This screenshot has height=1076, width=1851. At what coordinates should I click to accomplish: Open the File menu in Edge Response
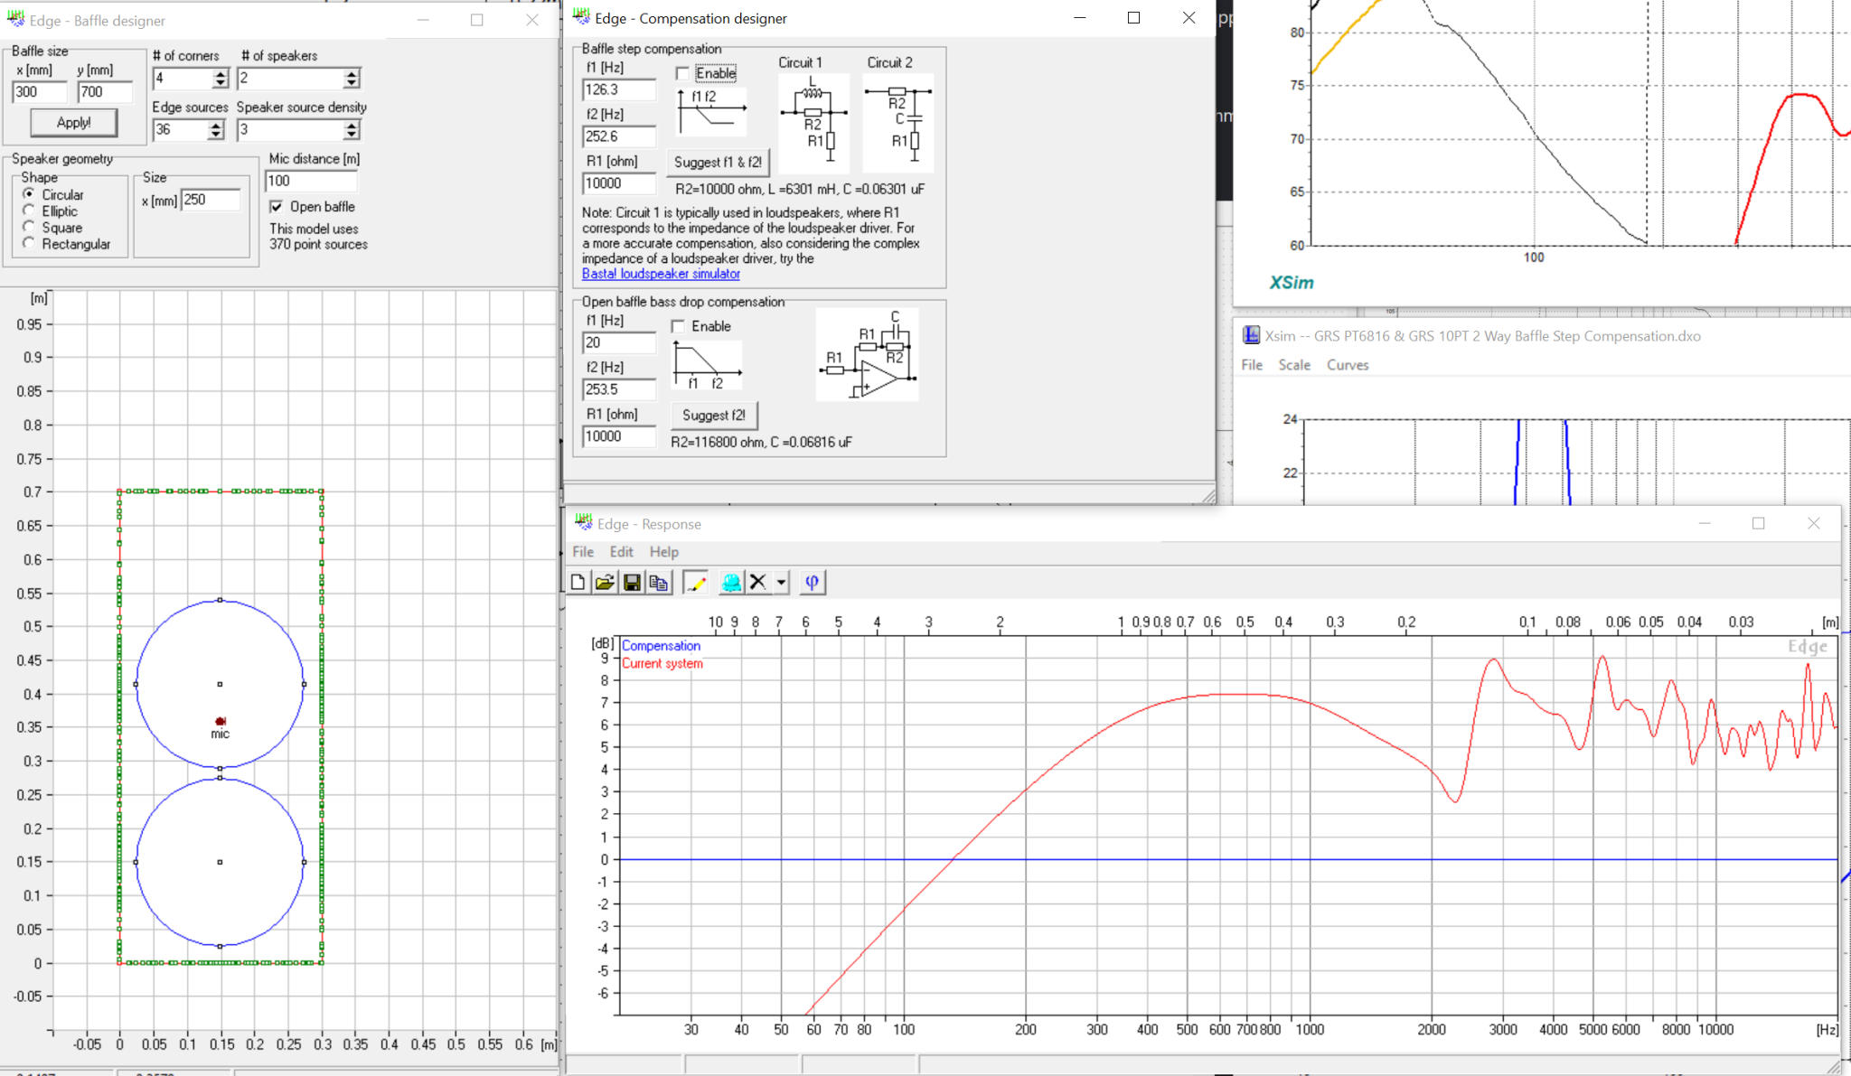click(583, 552)
